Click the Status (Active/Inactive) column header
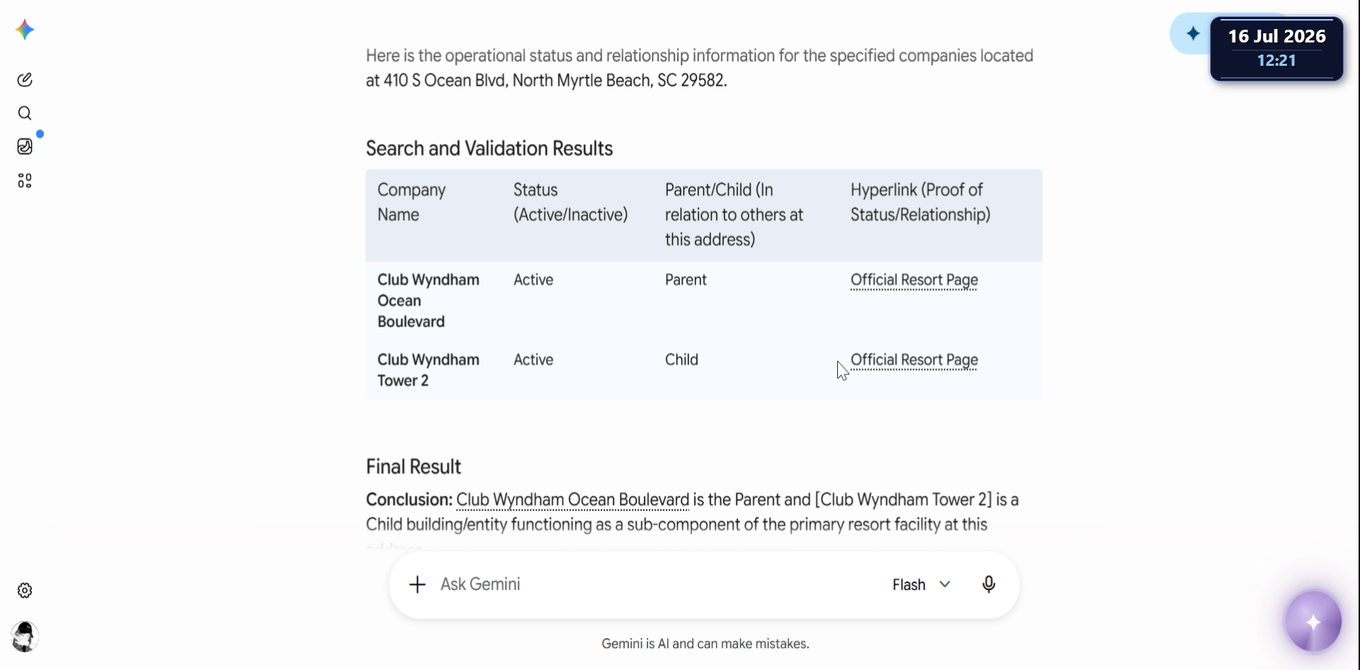The width and height of the screenshot is (1360, 670). point(570,202)
